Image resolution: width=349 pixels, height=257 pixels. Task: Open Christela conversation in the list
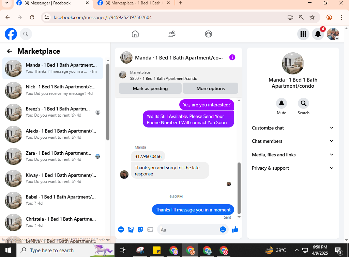click(x=53, y=222)
